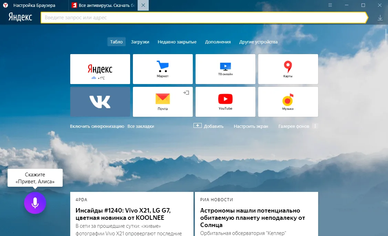
Task: Open the browser hamburger menu icon
Action: tap(330, 5)
